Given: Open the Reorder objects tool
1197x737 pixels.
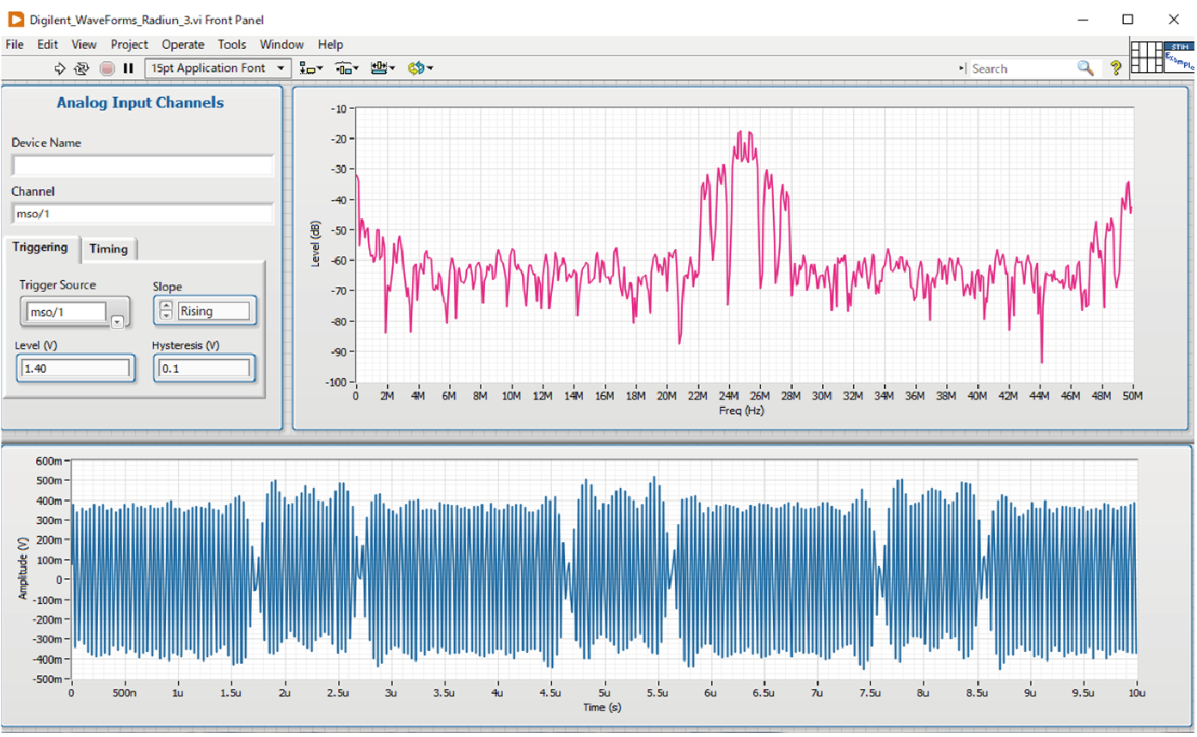Looking at the screenshot, I should click(420, 69).
